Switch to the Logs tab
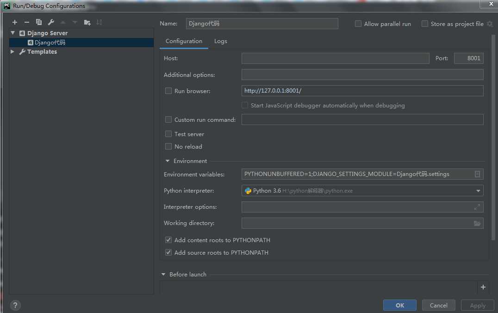The height and width of the screenshot is (313, 498). (x=221, y=41)
